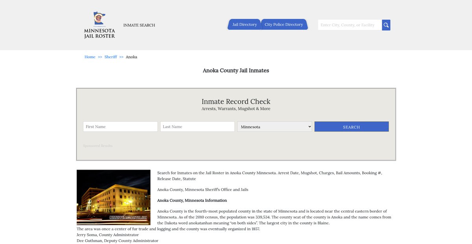Click the Minnesota Jail Roster logo

100,25
